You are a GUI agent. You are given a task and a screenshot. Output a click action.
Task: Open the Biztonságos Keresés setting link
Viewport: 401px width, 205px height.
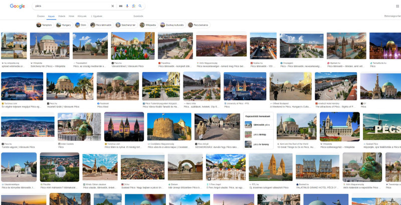pyautogui.click(x=392, y=16)
